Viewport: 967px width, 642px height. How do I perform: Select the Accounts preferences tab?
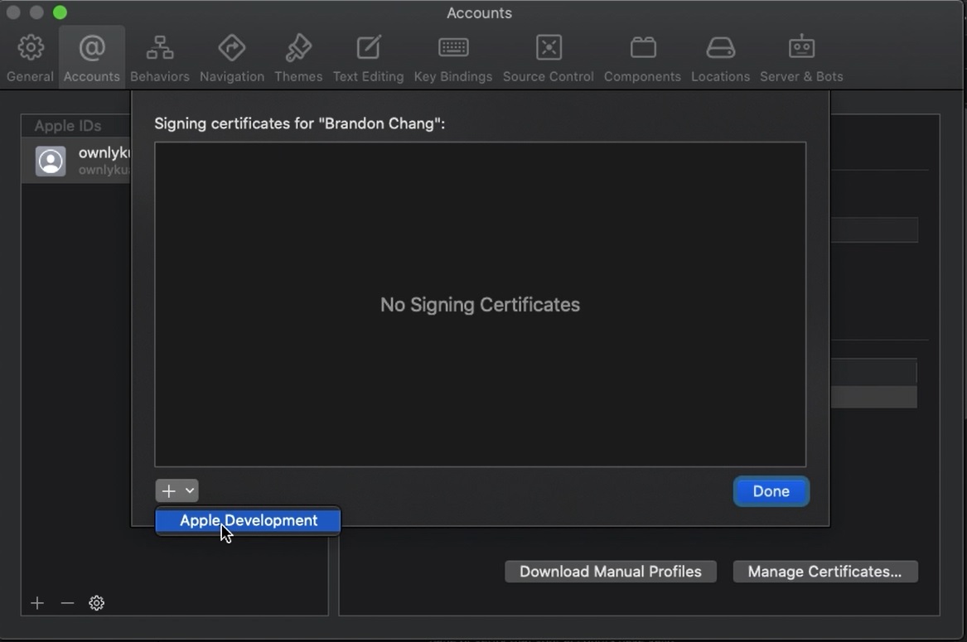tap(92, 58)
